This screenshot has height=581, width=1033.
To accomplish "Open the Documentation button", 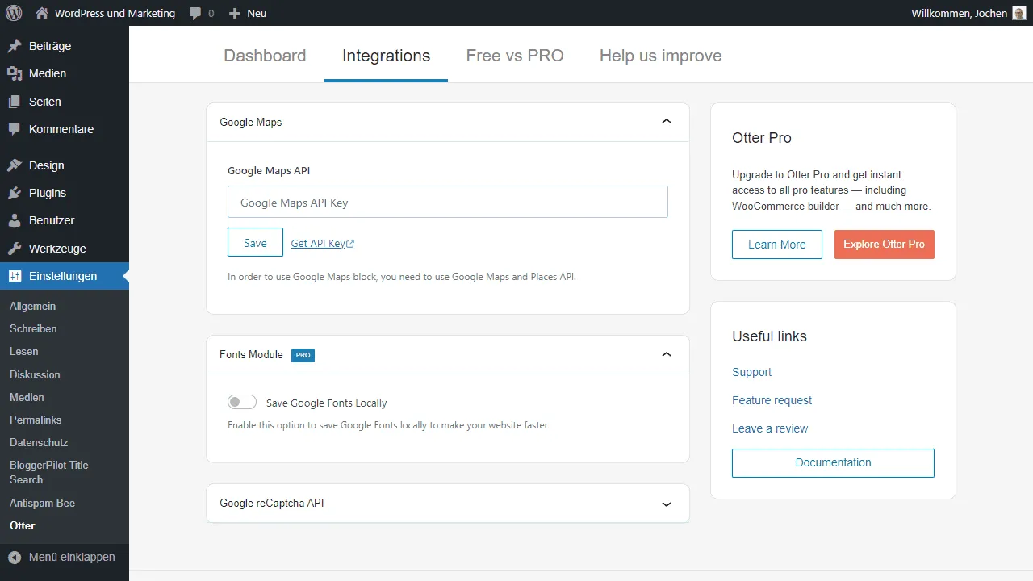I will [833, 462].
